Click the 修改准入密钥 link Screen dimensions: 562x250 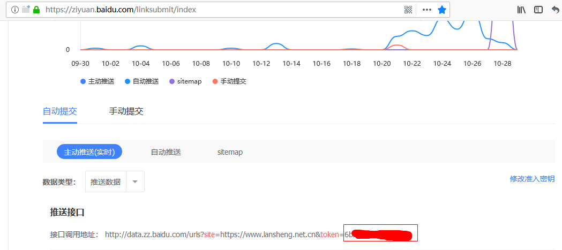pos(532,179)
